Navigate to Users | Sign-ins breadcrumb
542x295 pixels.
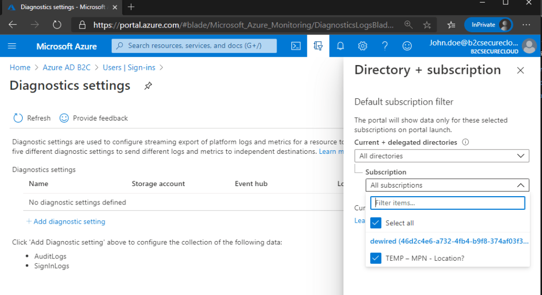[x=130, y=68]
